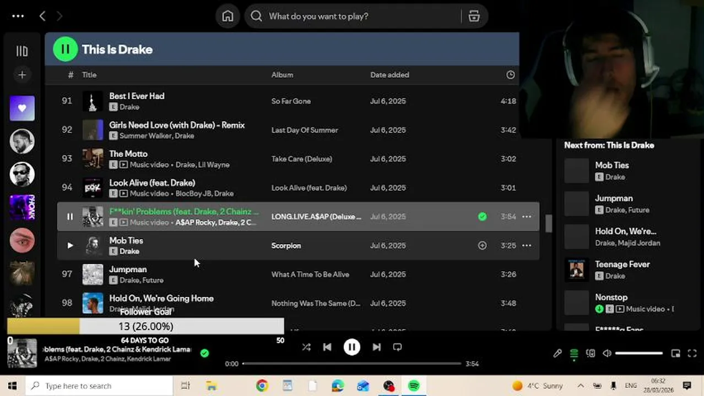Select Hold On, We're Going Home in the track list

click(x=161, y=298)
